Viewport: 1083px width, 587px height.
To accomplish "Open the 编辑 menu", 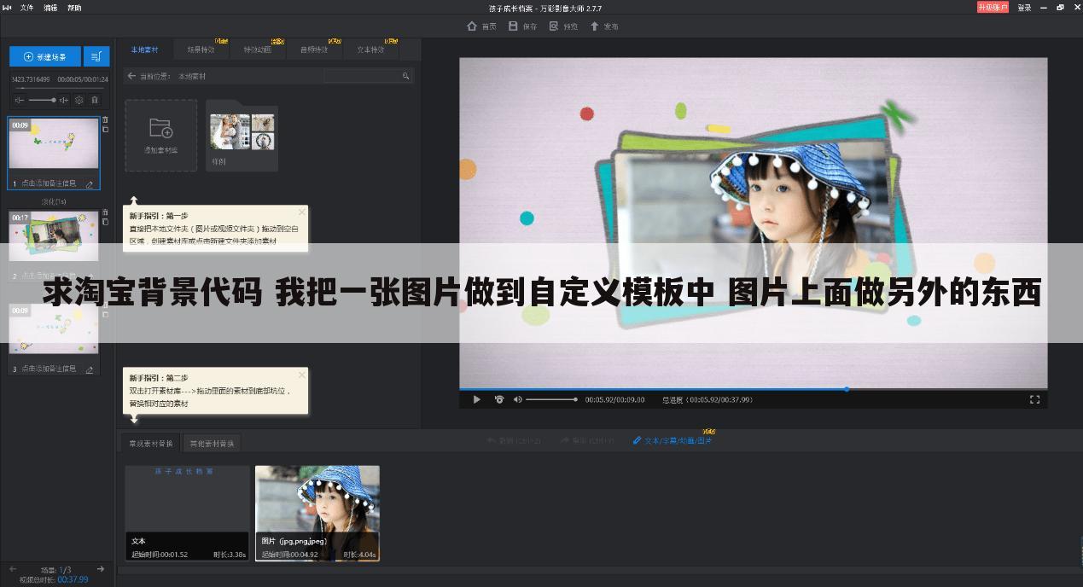I will pos(50,8).
